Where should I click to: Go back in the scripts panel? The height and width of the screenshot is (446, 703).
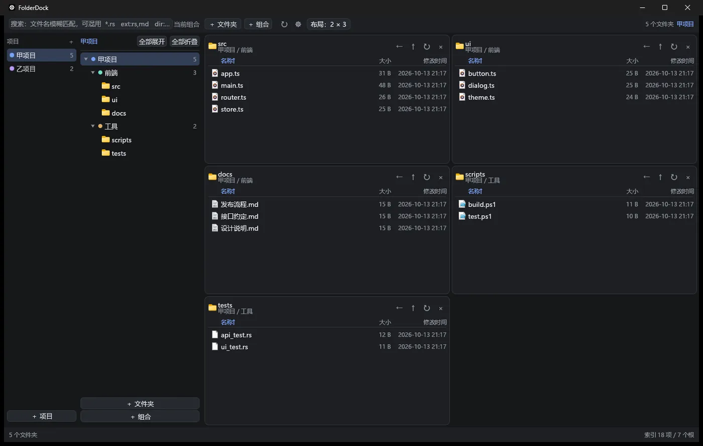(647, 177)
